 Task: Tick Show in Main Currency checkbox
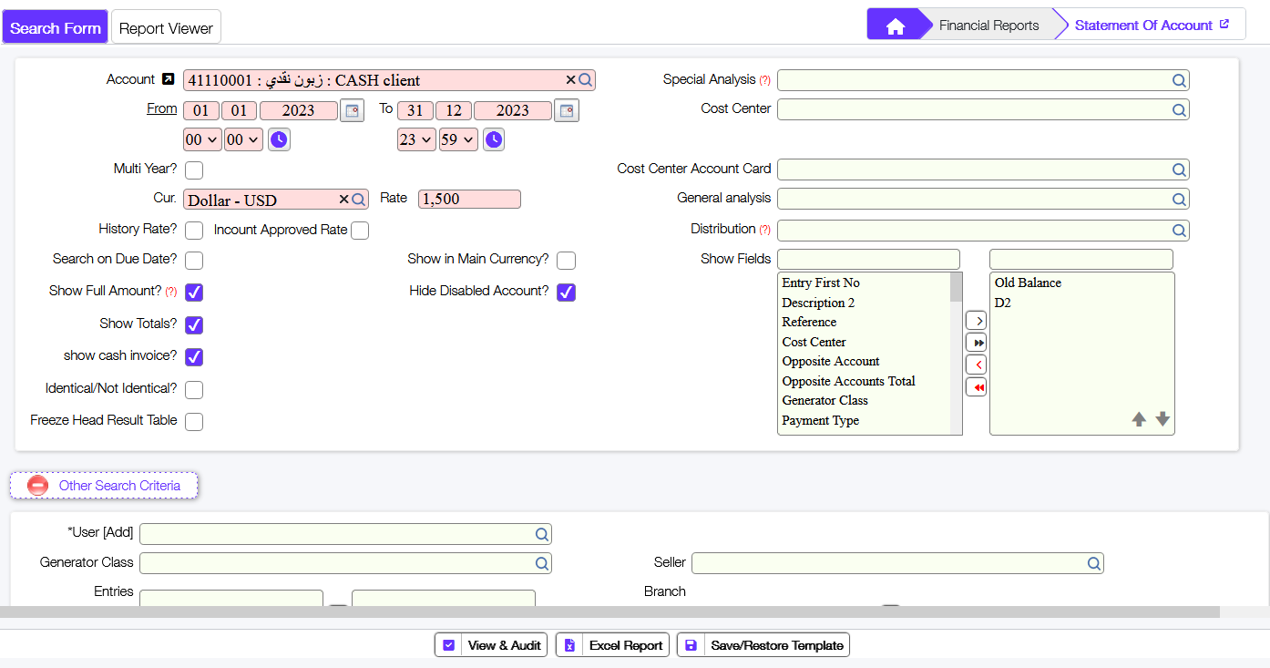(566, 261)
